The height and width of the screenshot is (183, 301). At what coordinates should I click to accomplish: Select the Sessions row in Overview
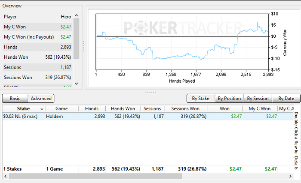[37, 67]
